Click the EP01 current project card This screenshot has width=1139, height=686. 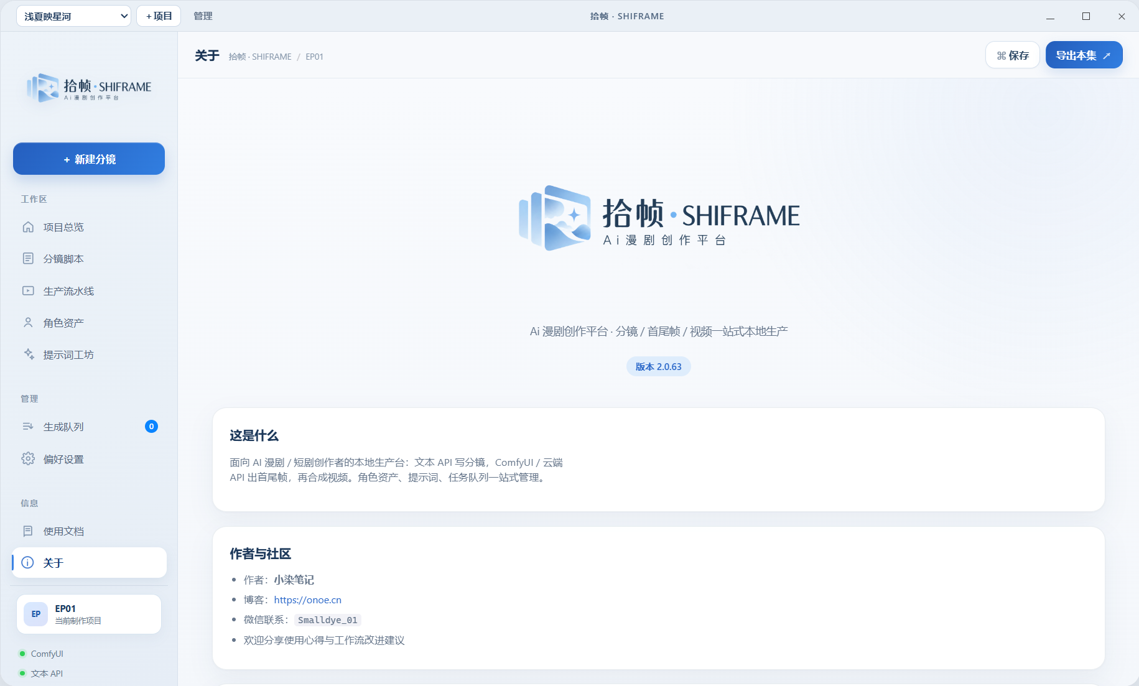coord(89,614)
